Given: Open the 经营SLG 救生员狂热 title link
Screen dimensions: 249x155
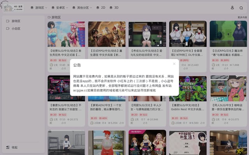Looking at the screenshot, I should coord(65,53).
